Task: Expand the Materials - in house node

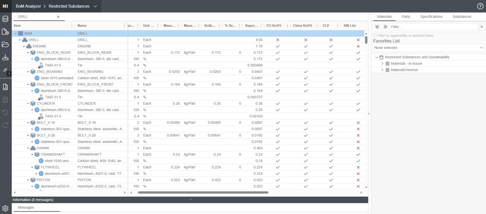Action: (x=382, y=64)
